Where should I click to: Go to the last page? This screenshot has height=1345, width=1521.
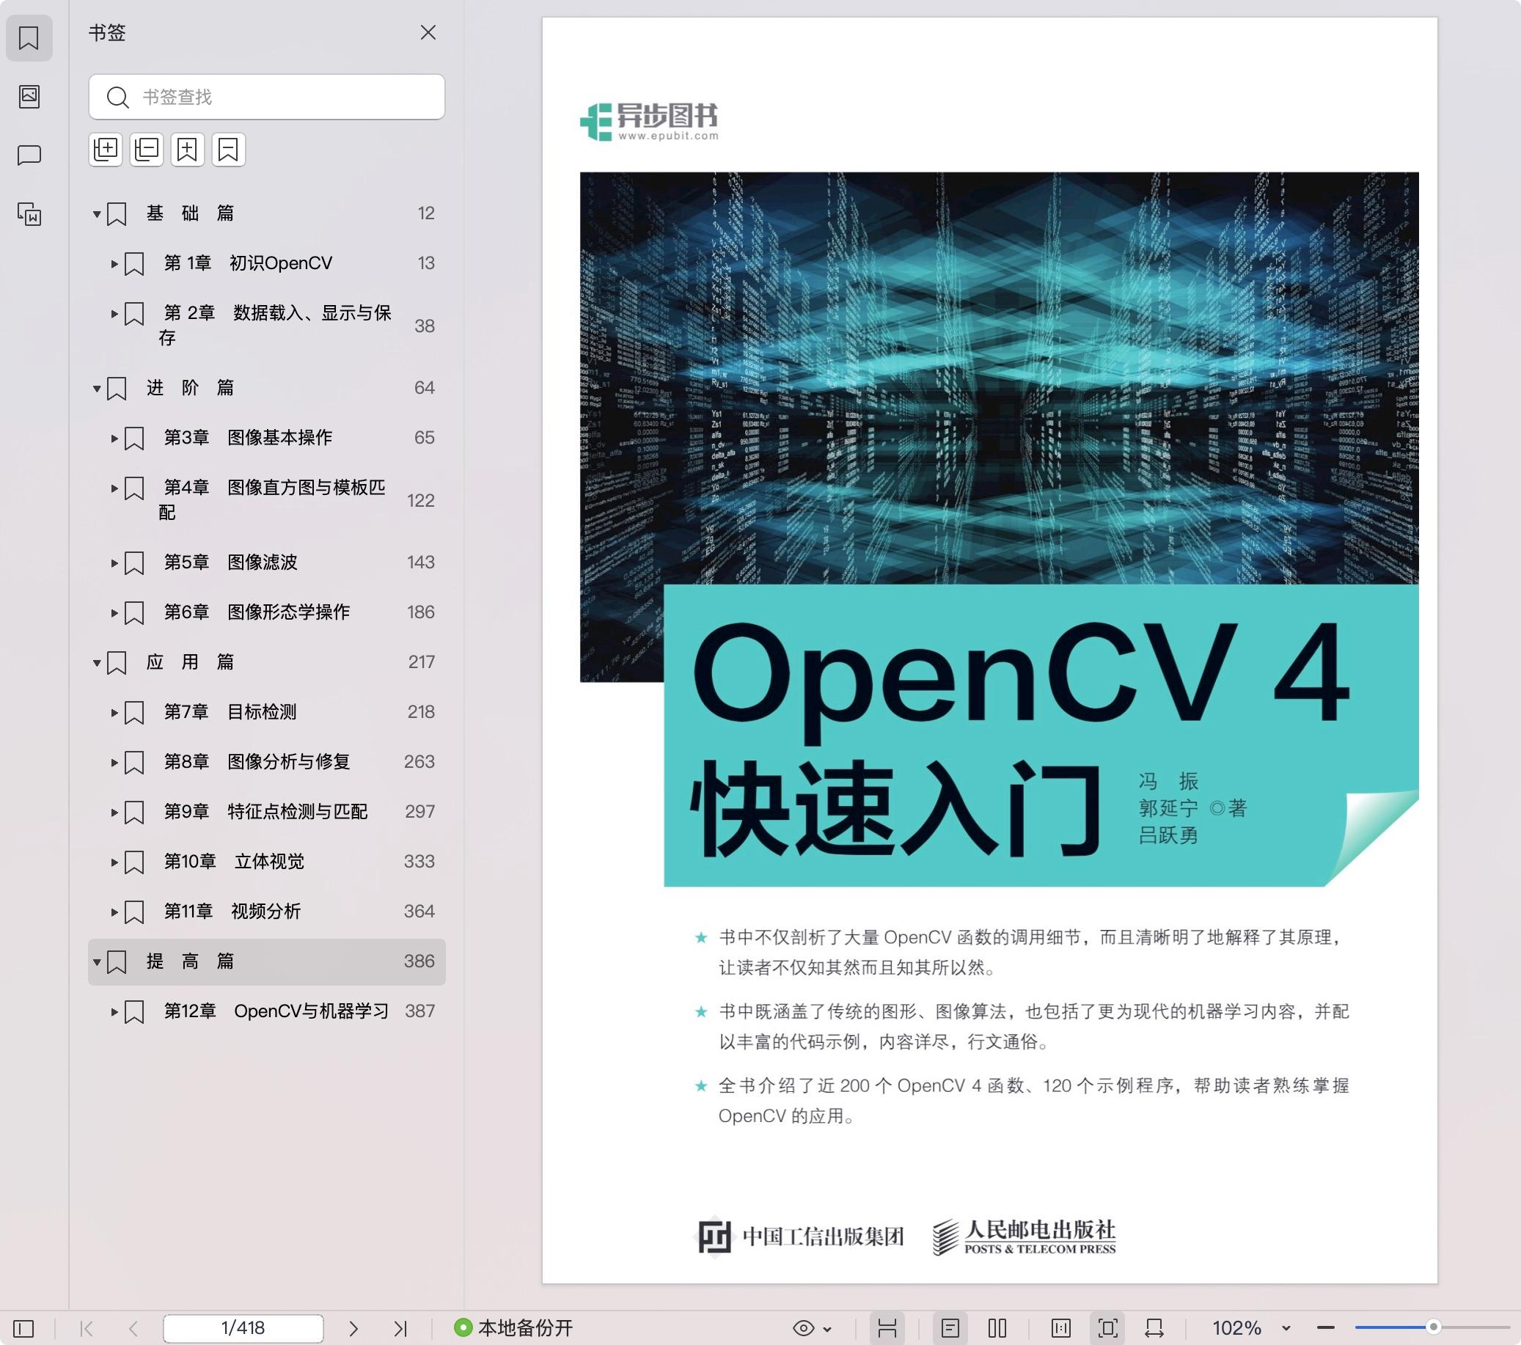[x=400, y=1328]
